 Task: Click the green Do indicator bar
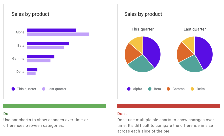click(55, 106)
